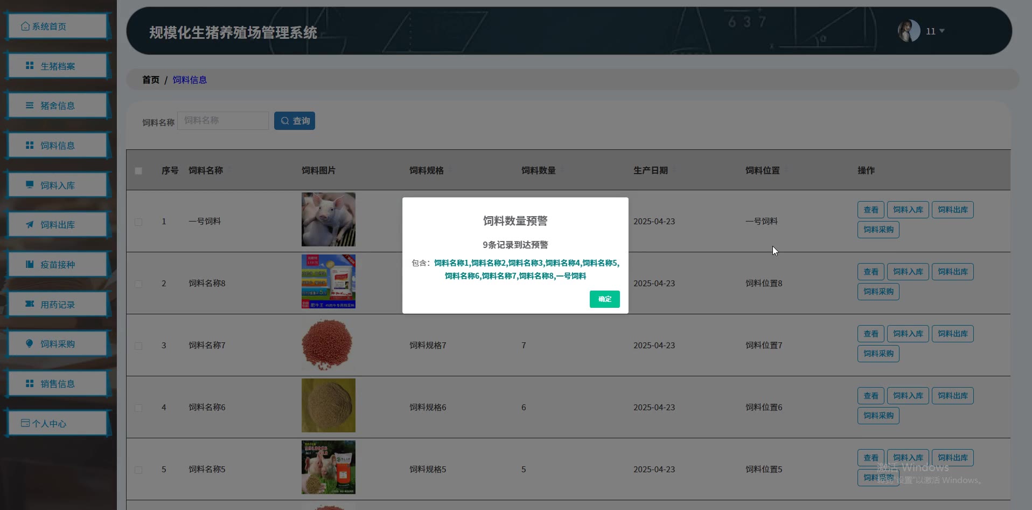Image resolution: width=1032 pixels, height=510 pixels.
Task: Click 查看 for the 饲料名称6 row
Action: coord(870,396)
